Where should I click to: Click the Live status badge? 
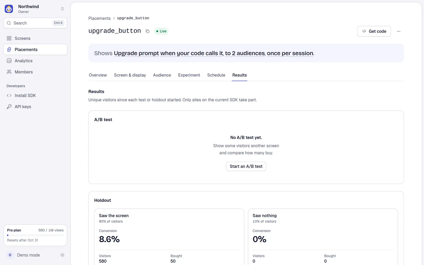[161, 31]
